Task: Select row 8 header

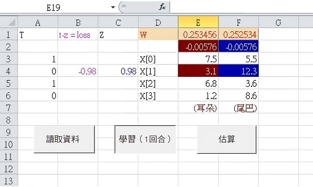Action: (9, 120)
